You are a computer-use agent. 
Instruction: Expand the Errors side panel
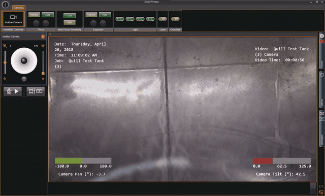click(x=321, y=54)
